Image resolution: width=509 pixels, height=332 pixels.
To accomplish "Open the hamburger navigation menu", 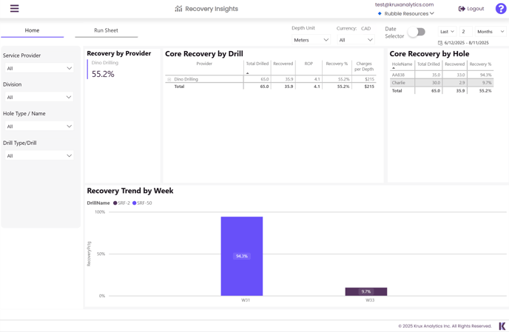I will point(14,8).
